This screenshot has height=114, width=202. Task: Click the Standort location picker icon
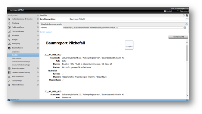(185, 28)
